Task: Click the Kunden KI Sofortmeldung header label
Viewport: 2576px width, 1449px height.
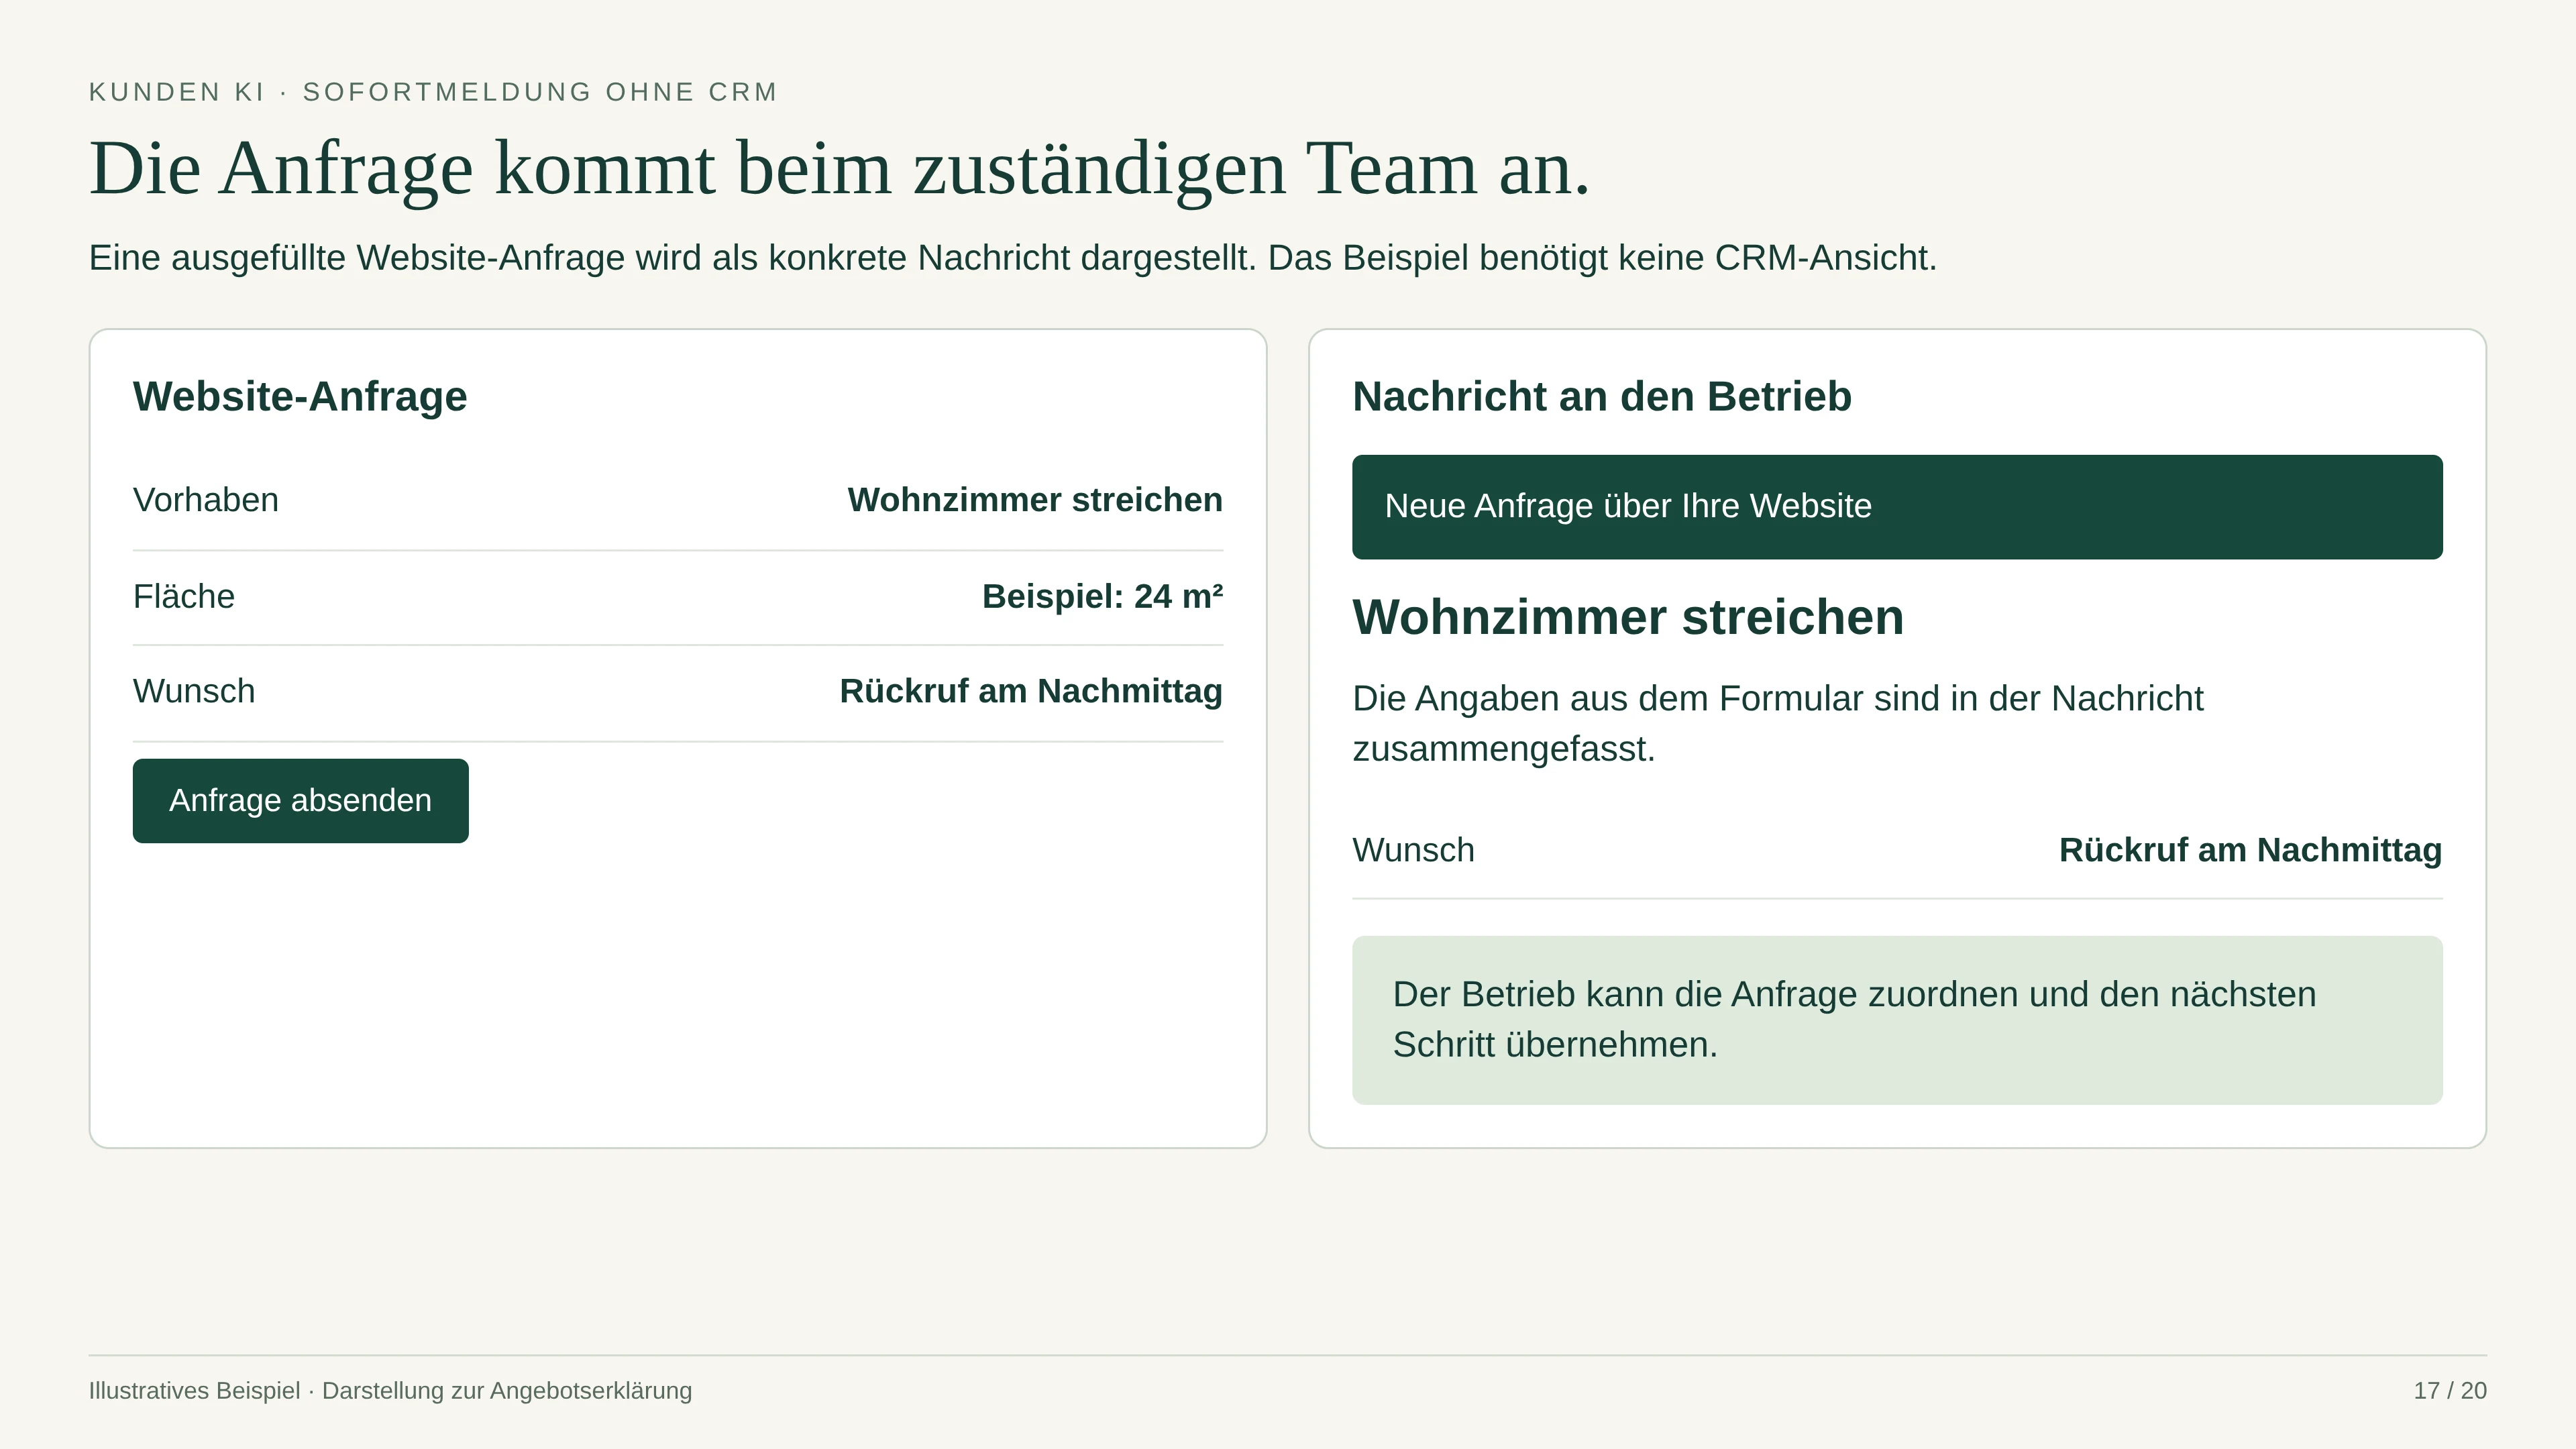Action: tap(433, 92)
